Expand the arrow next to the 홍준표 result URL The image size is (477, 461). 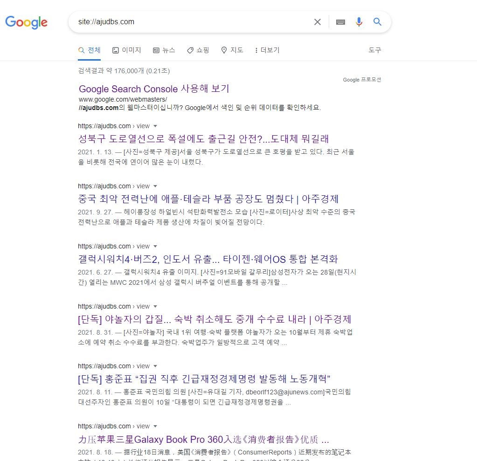(155, 366)
